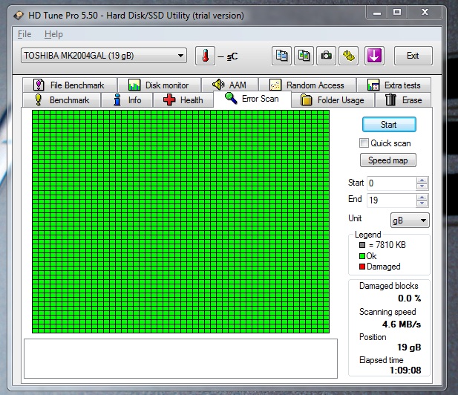Click the copy screenshot to clipboard icon
Viewport: 458px width, 395px height.
(x=304, y=56)
